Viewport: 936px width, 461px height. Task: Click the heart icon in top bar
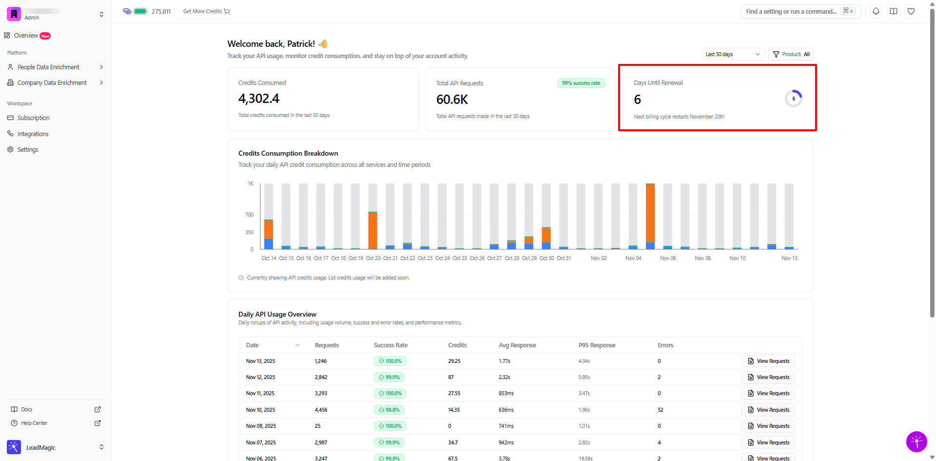coord(911,11)
